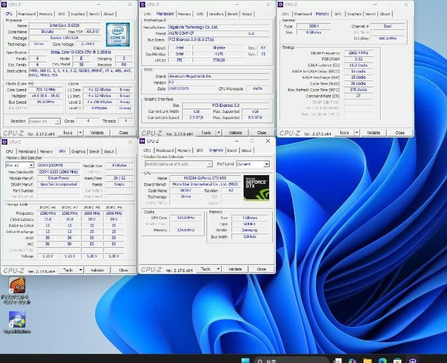Screen dimensions: 447x363
Task: Expand Tools arrow in the CPU-tab window
Action: coord(80,132)
